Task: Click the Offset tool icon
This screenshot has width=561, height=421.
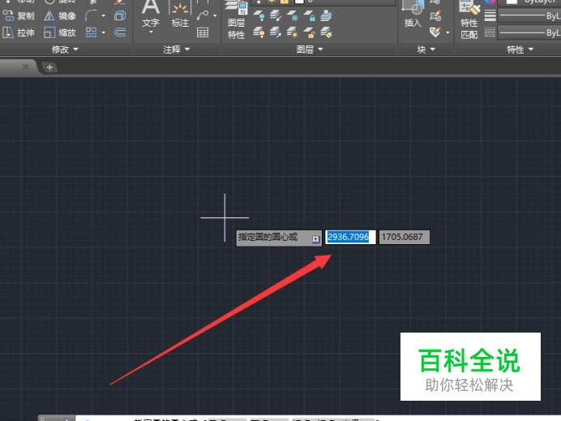Action: point(120,33)
